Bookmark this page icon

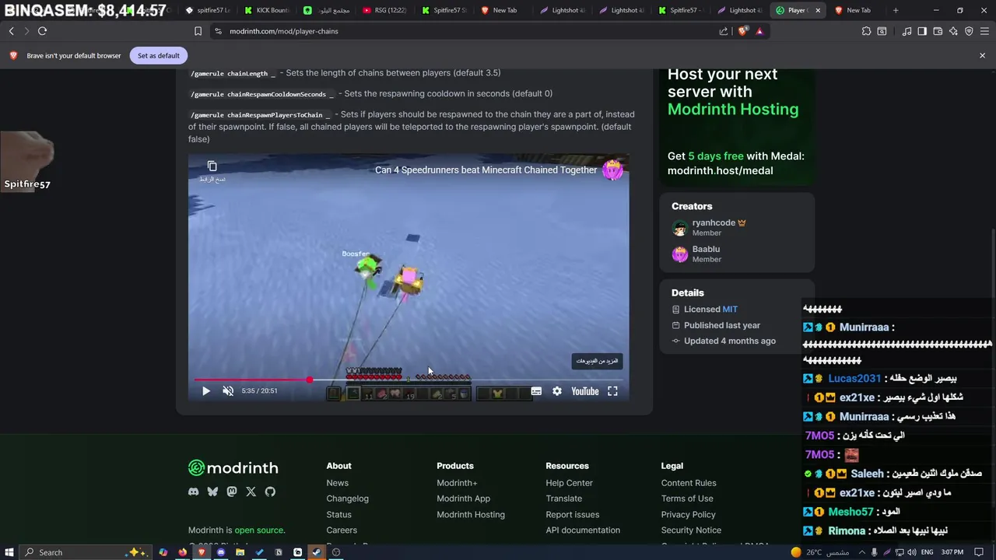coord(198,31)
